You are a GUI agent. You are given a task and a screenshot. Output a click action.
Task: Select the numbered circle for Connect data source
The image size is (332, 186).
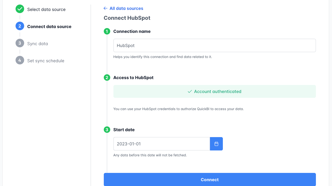click(20, 26)
